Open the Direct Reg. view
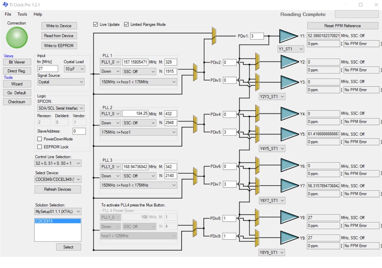382x268 pixels. point(17,71)
